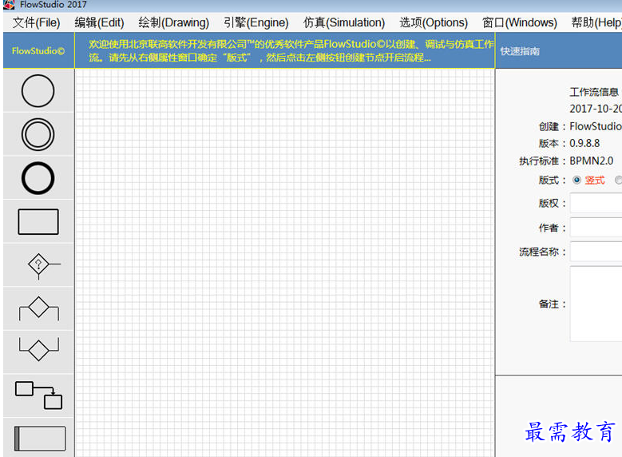The image size is (622, 457).
Task: Choose the second 版式 radio option
Action: click(x=619, y=181)
